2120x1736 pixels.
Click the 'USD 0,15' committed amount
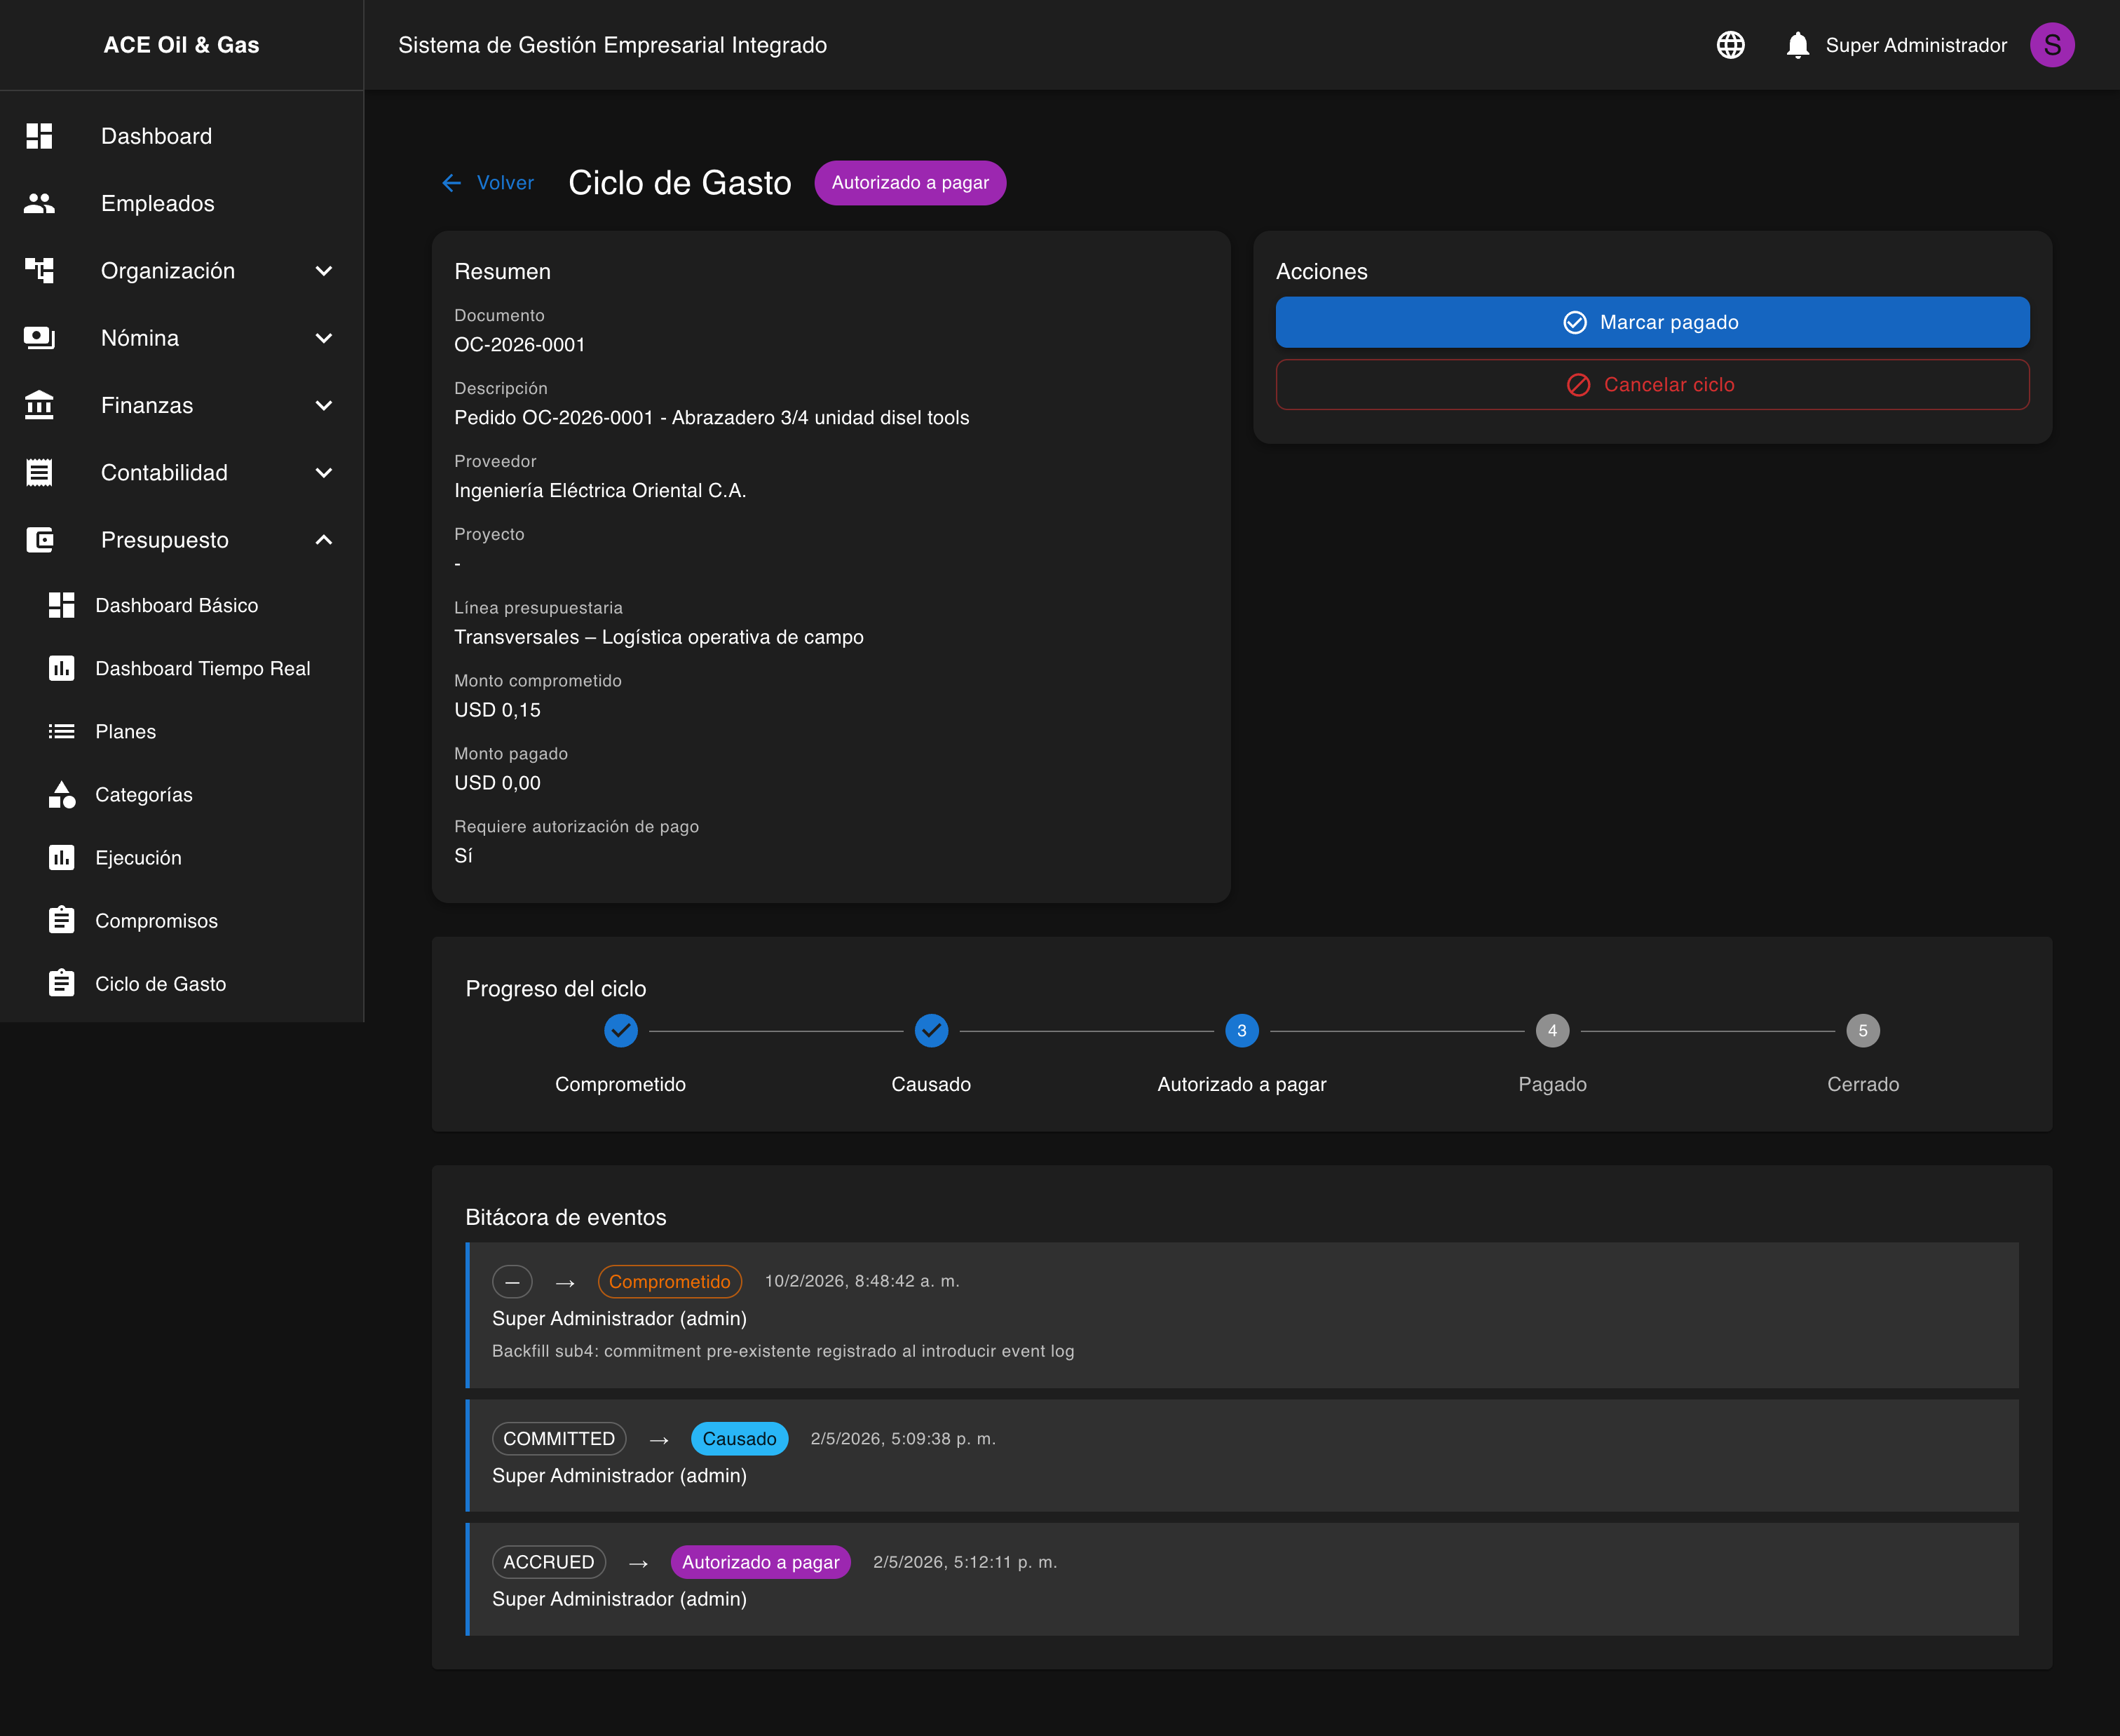click(x=497, y=710)
